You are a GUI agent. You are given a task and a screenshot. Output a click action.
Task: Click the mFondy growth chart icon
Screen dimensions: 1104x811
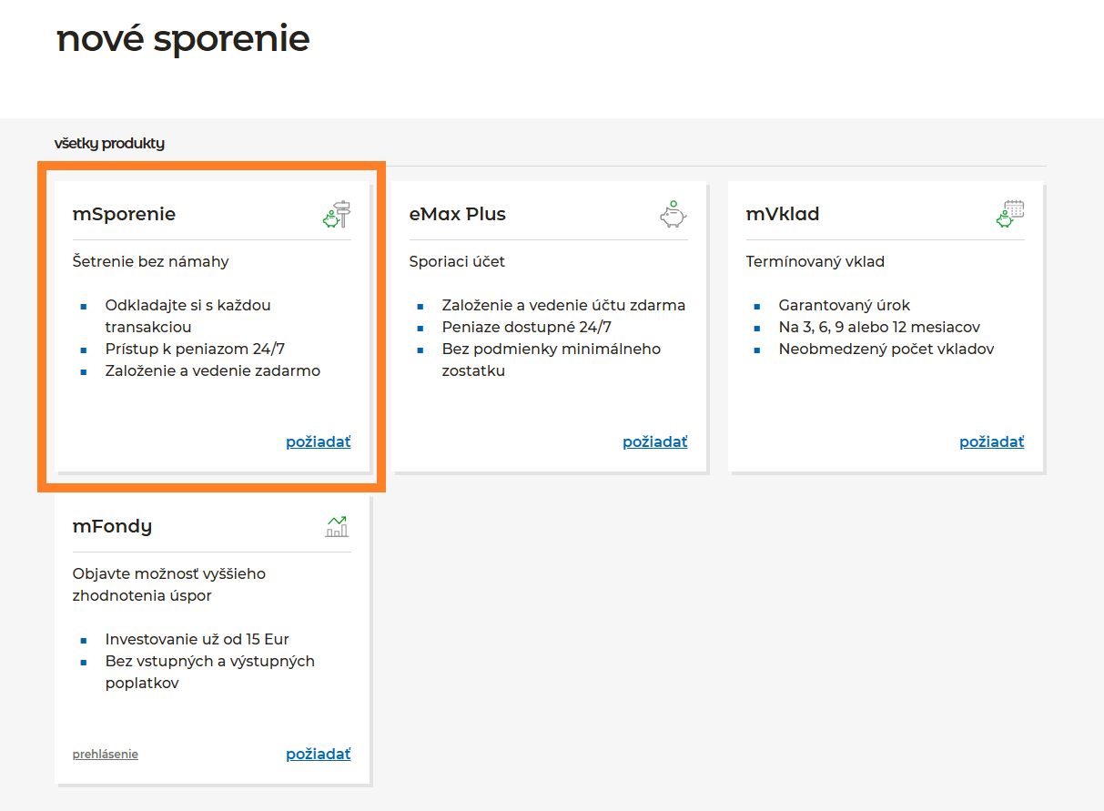click(x=337, y=526)
